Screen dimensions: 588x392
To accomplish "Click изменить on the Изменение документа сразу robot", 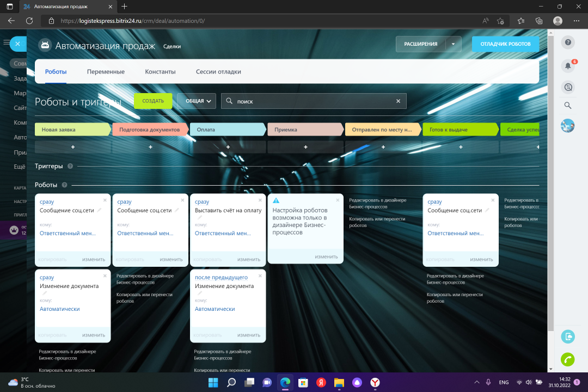I will pos(94,335).
